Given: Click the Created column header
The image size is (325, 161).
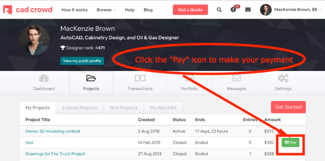Looking at the screenshot, I should 146,120.
